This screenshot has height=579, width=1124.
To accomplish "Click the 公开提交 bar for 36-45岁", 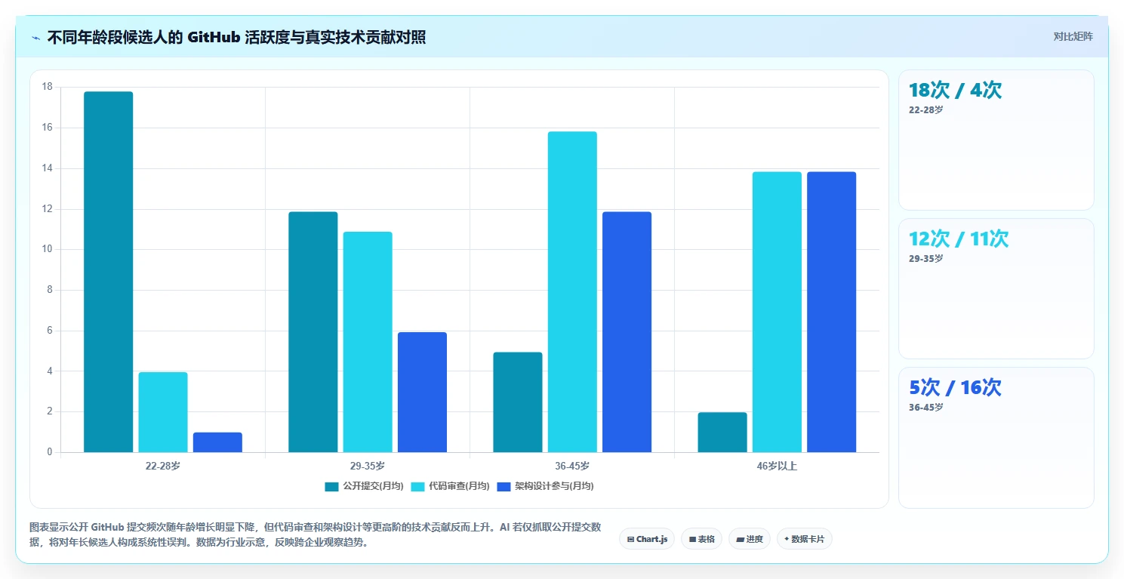I will click(518, 402).
